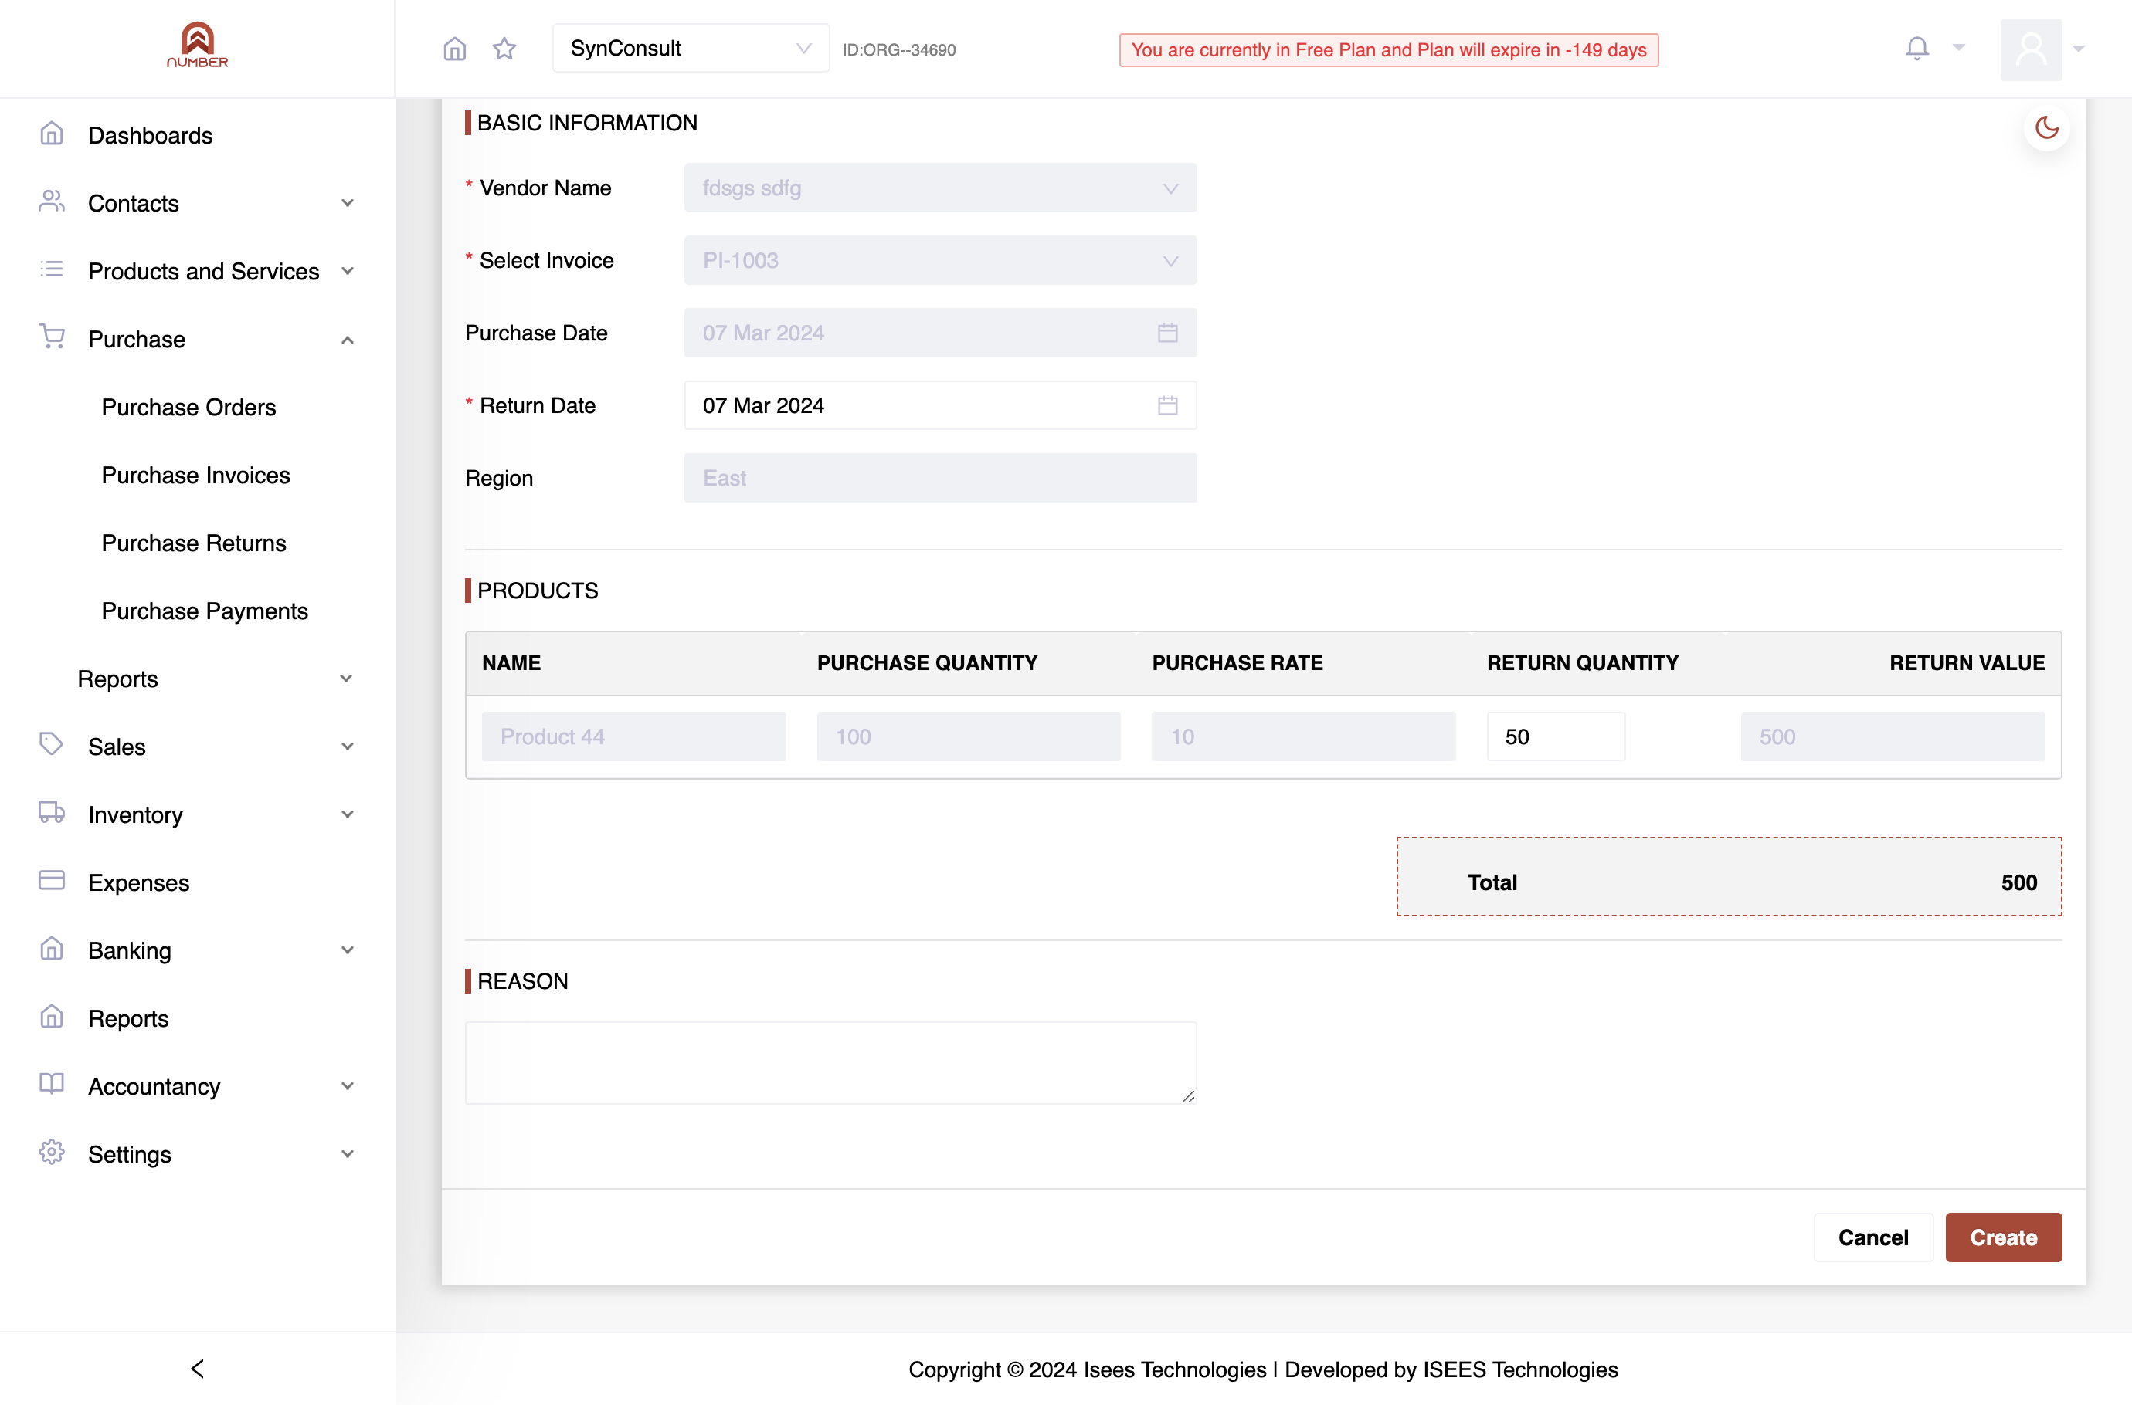Click the Expenses card icon

tap(52, 881)
